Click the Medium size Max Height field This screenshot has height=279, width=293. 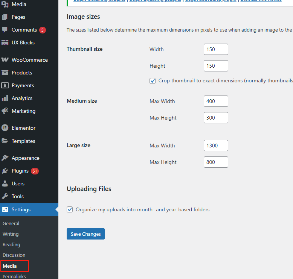(216, 118)
